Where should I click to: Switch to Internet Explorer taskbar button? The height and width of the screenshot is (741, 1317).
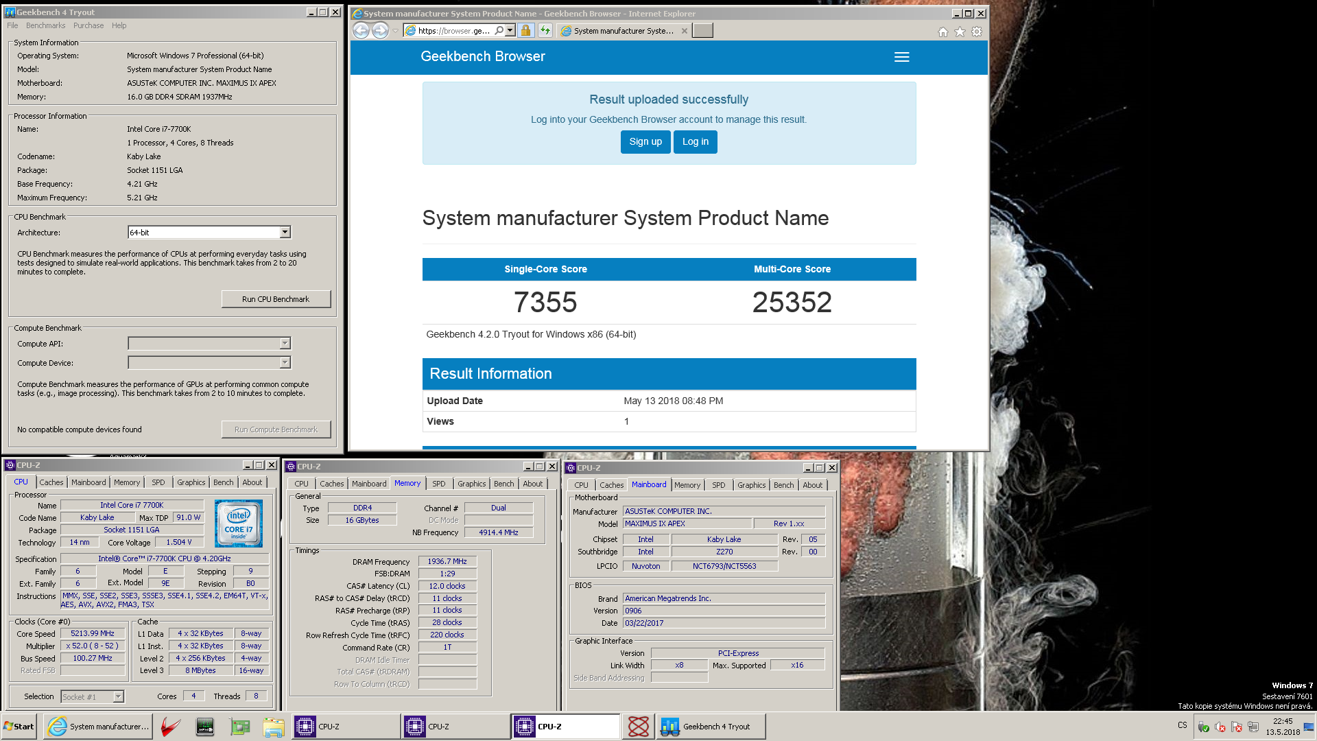point(98,727)
